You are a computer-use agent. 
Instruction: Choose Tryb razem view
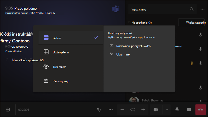click(71, 66)
